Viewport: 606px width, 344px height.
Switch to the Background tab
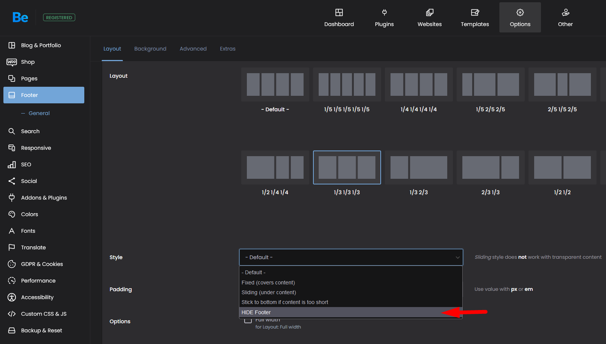150,49
